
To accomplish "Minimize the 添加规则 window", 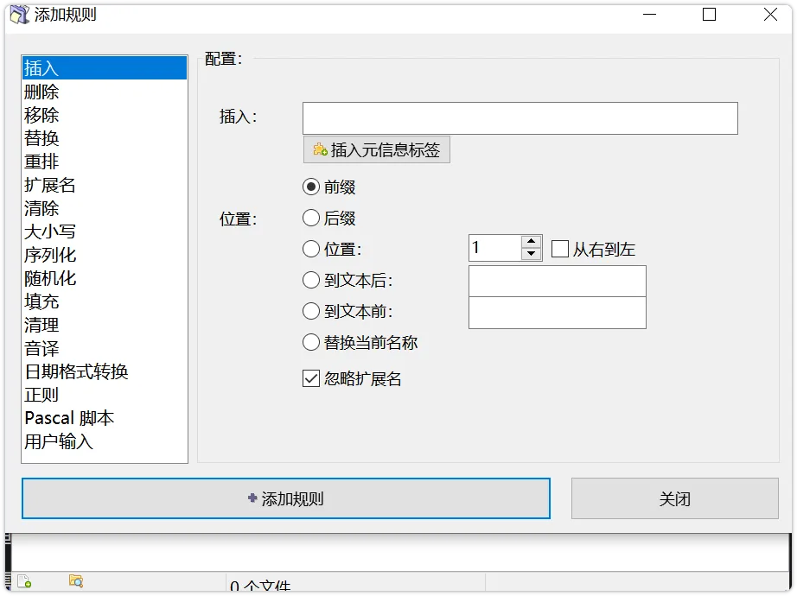I will 649,14.
